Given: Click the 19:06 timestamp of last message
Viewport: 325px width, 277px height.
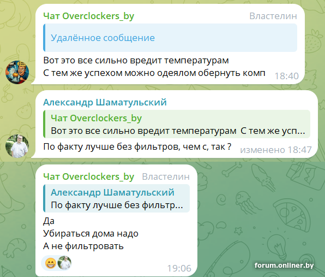Looking at the screenshot, I should point(179,268).
